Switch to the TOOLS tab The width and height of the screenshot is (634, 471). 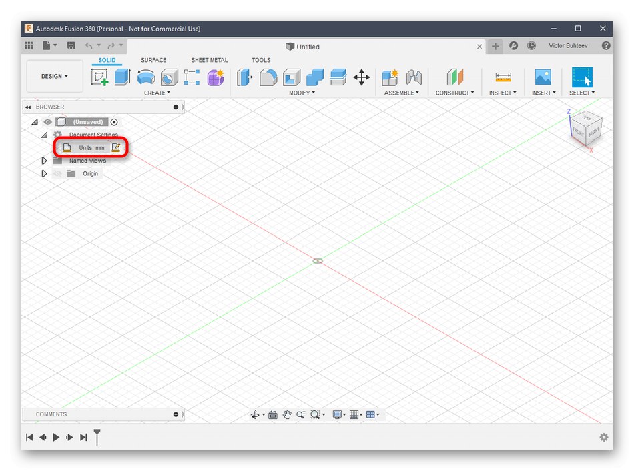click(x=261, y=60)
